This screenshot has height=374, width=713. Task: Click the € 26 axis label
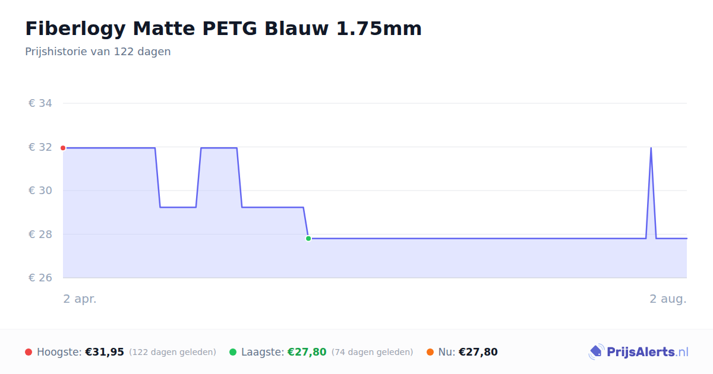[x=40, y=278]
